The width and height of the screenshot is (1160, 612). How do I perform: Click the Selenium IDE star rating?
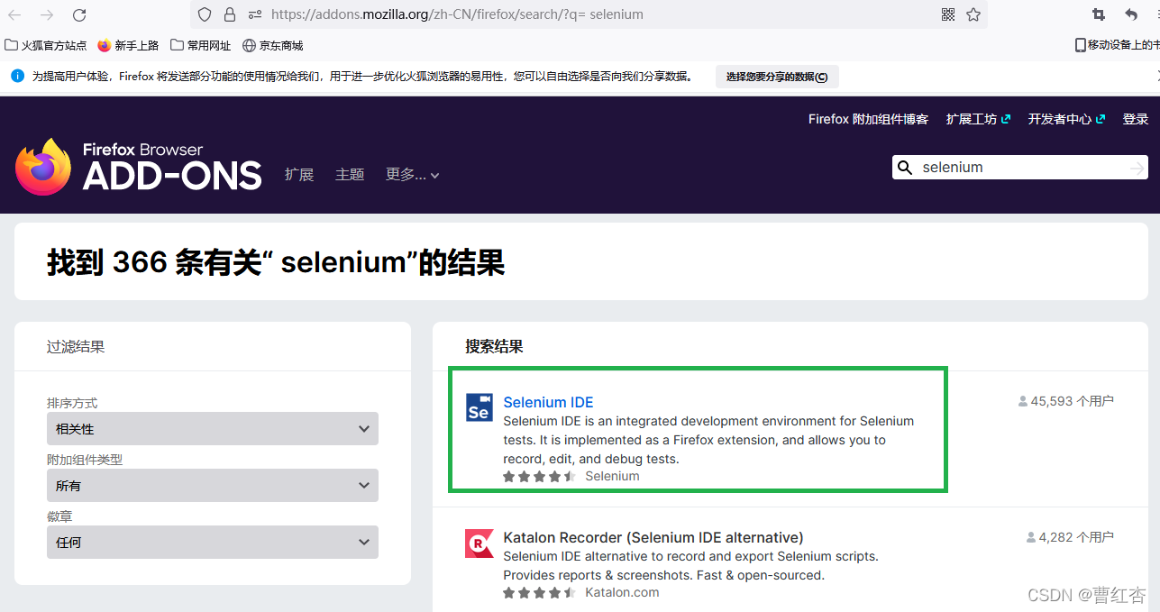539,476
